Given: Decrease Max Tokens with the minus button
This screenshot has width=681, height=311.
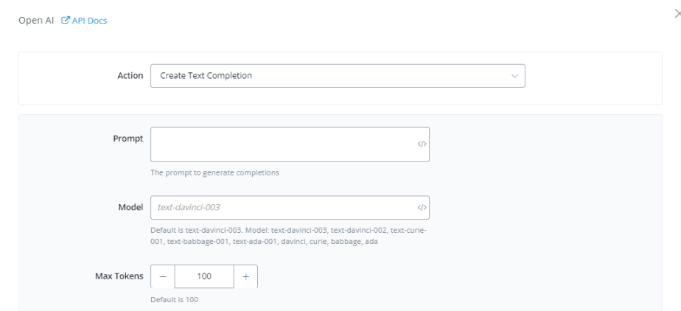Looking at the screenshot, I should click(163, 276).
